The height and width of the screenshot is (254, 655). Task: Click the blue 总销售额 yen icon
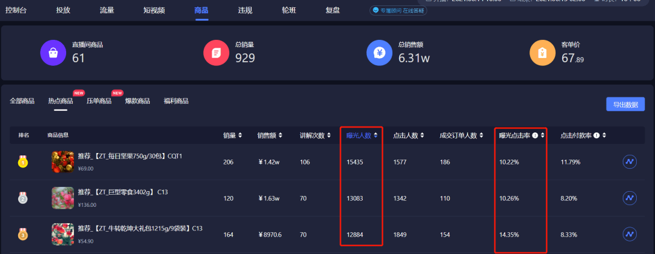[x=379, y=53]
